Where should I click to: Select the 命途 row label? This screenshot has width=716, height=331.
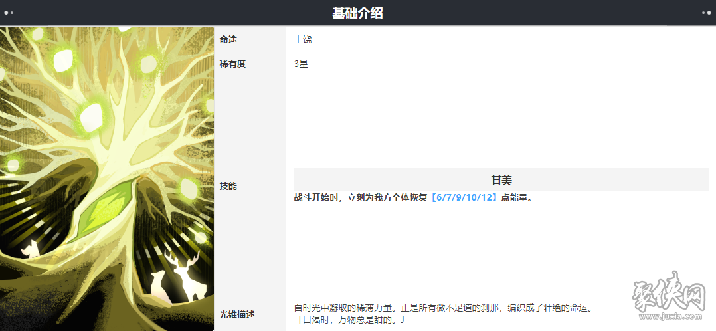pos(228,39)
